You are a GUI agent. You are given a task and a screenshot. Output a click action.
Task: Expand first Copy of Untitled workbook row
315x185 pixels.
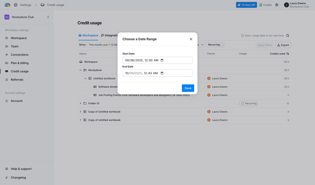80,112
